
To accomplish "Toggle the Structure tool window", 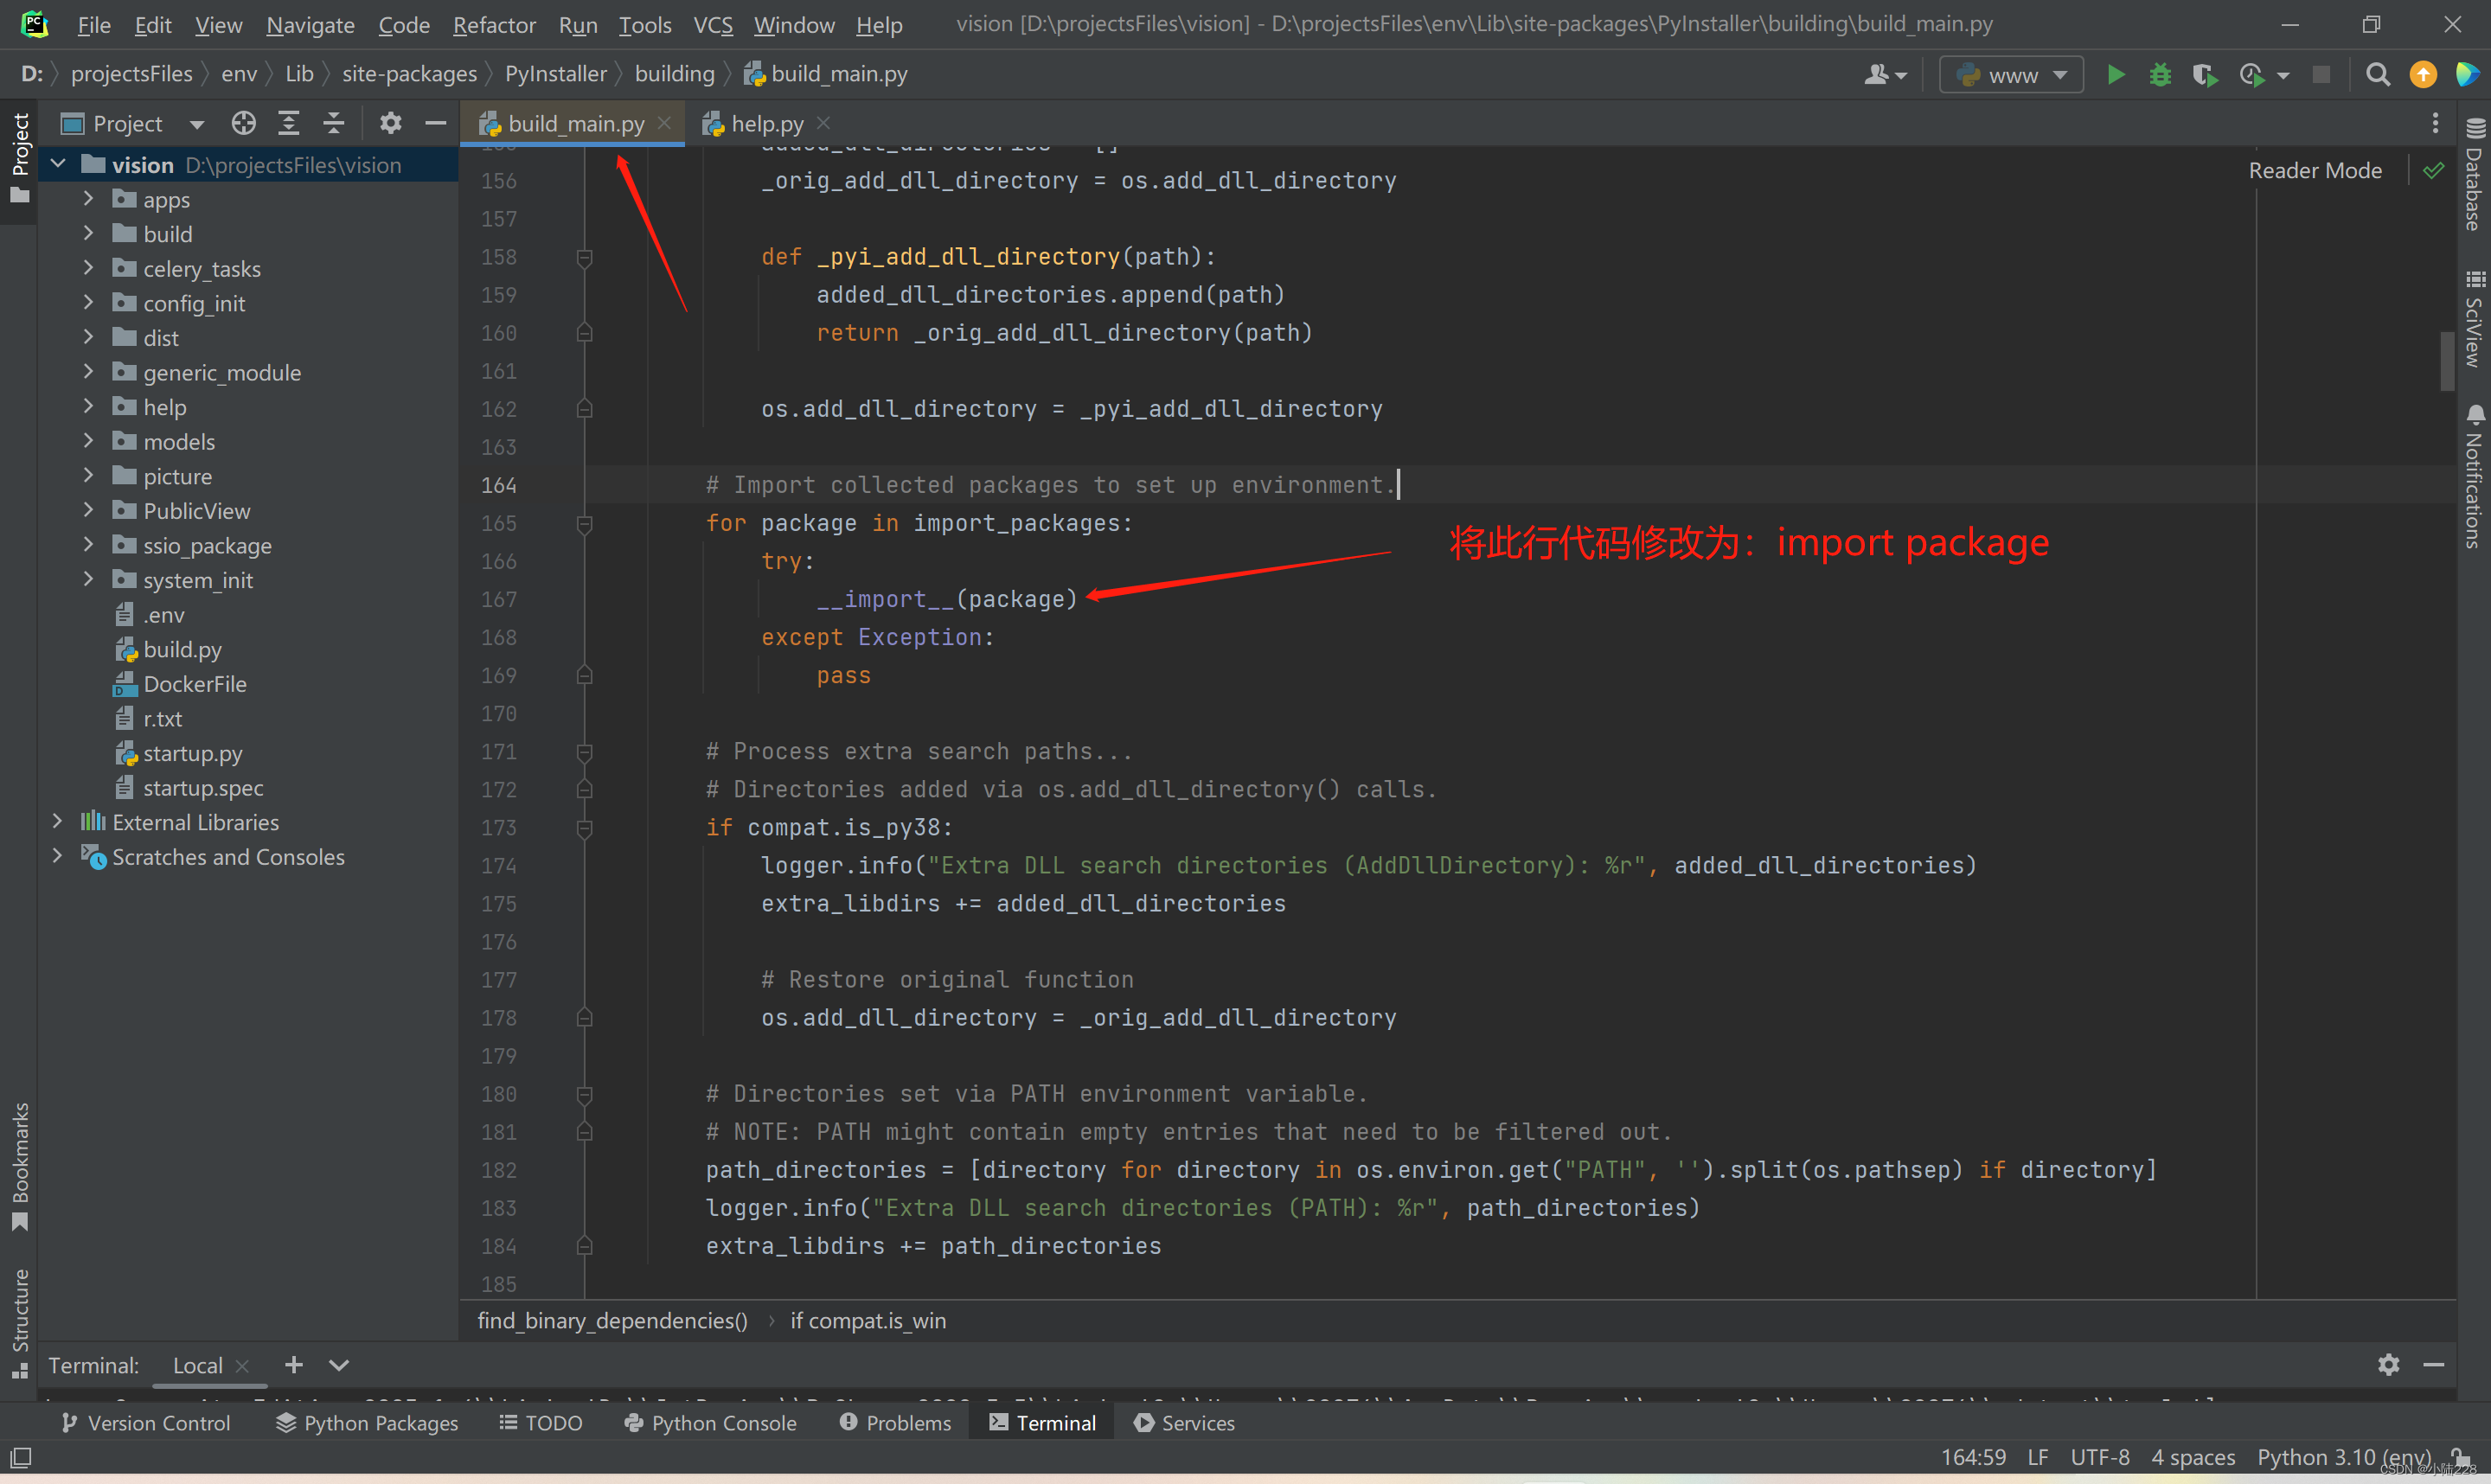I will click(x=19, y=1310).
